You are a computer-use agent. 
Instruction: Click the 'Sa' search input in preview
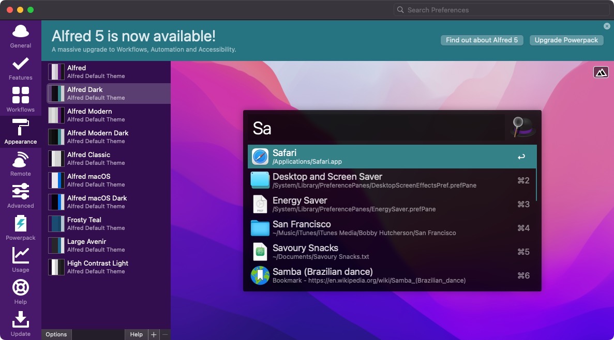point(376,128)
